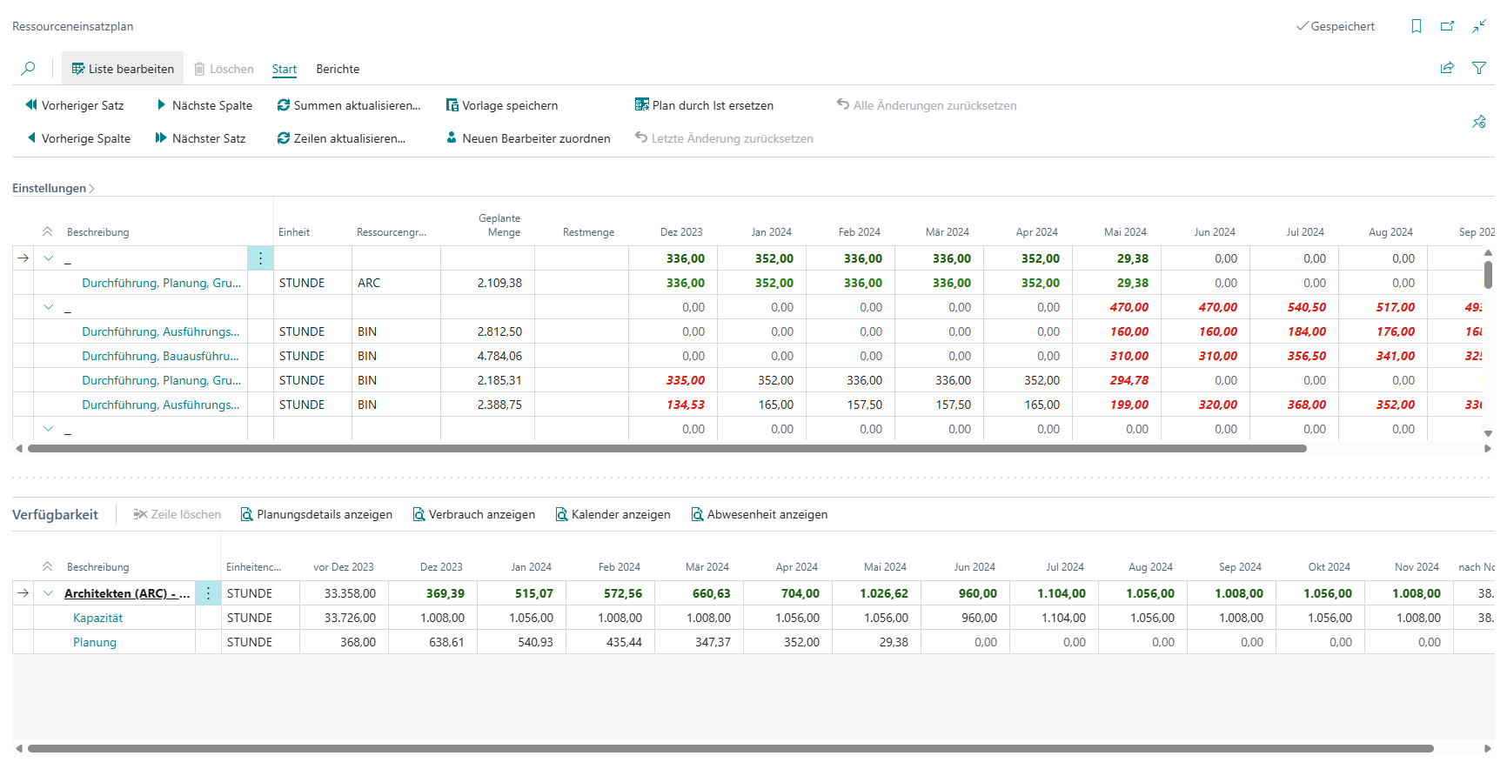This screenshot has width=1507, height=776.
Task: Click the pin action bar icon
Action: 1479,122
